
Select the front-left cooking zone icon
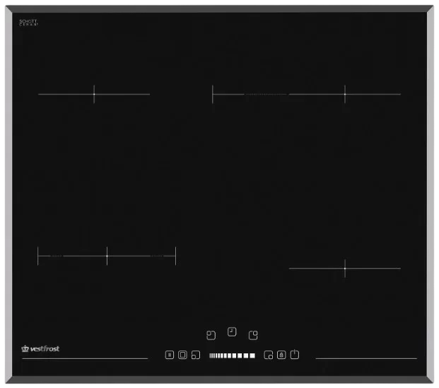pos(195,355)
